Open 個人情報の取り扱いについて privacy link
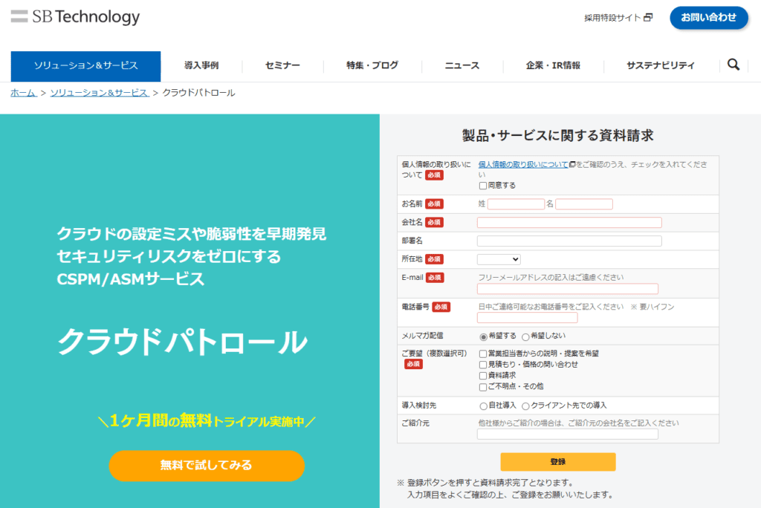761x508 pixels. pyautogui.click(x=523, y=164)
